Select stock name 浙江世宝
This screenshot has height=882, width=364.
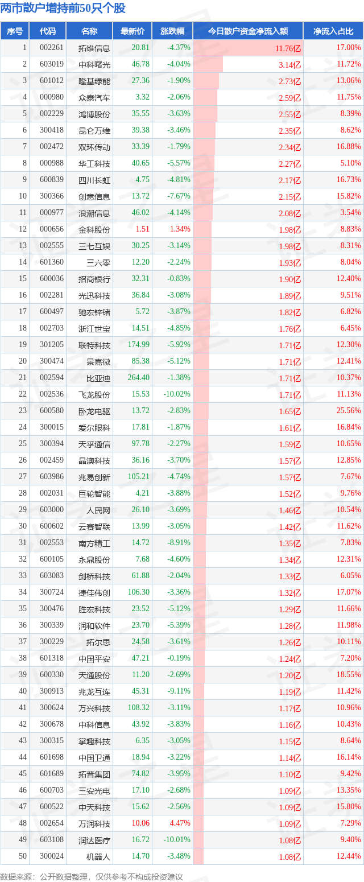click(x=94, y=328)
